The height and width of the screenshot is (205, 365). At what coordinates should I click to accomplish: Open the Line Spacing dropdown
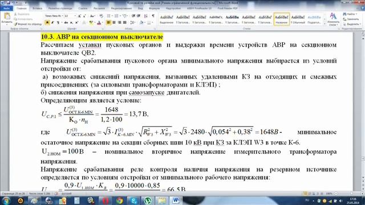[x=133, y=23]
